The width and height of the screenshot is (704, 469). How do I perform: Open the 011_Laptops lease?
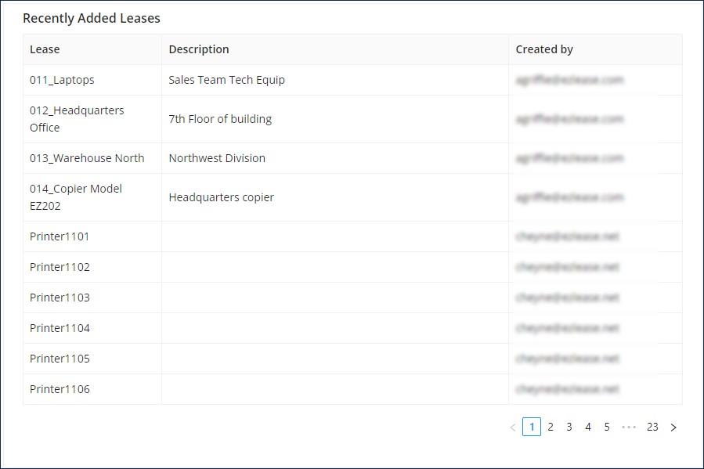62,80
